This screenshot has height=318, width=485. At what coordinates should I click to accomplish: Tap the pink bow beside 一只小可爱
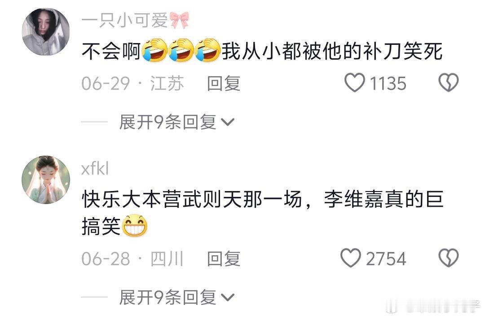pyautogui.click(x=179, y=20)
